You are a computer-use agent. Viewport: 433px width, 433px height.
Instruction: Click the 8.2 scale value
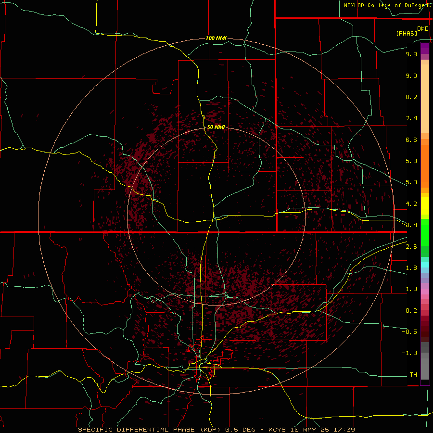tap(411, 97)
